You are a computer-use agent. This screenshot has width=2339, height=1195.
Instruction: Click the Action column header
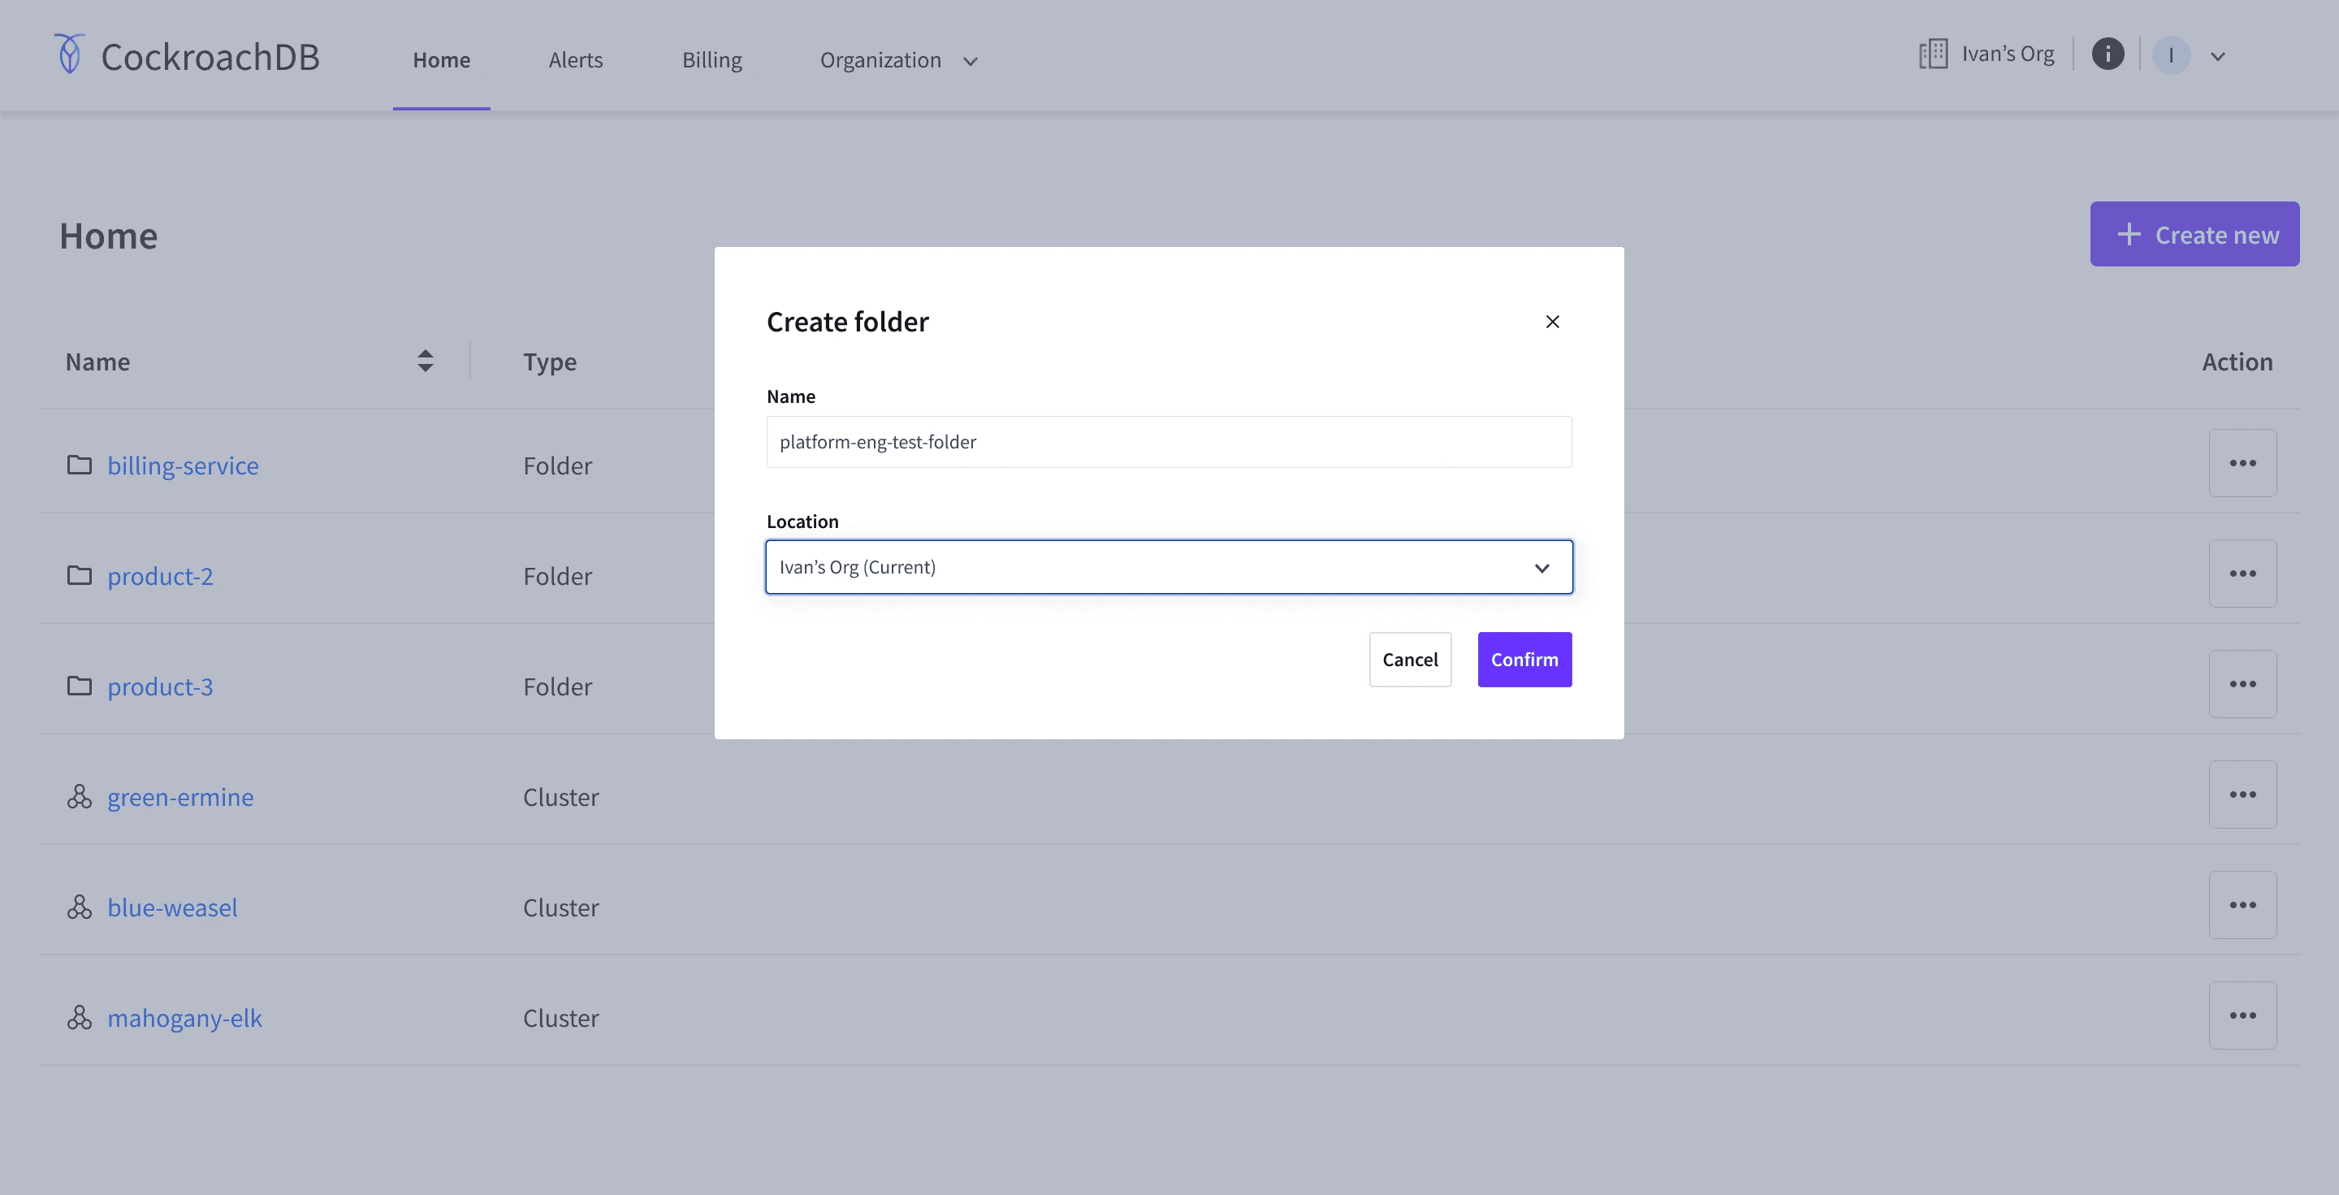(2237, 362)
